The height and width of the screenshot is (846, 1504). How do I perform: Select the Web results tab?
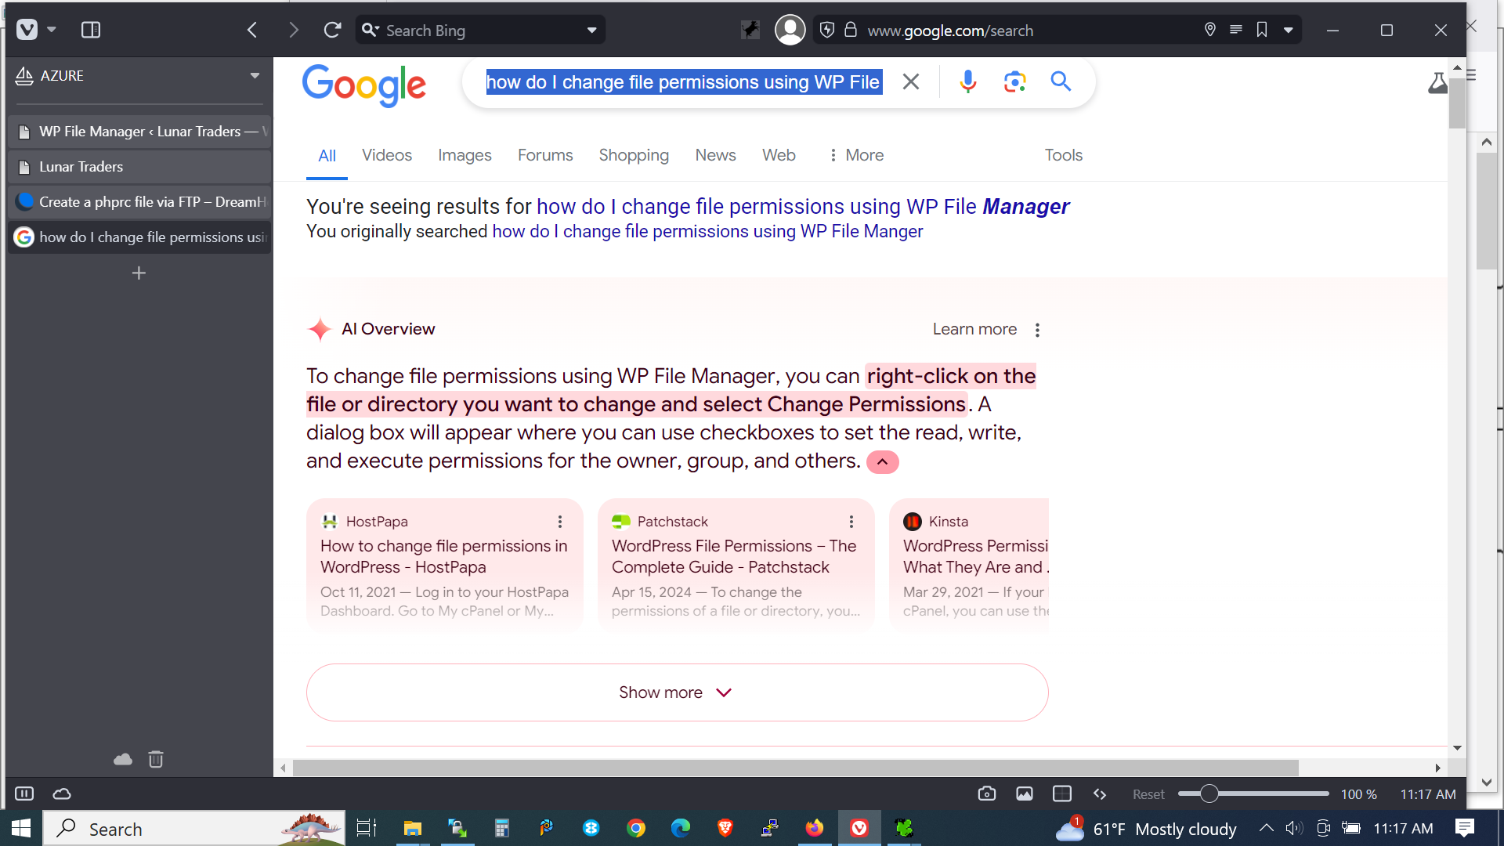click(x=779, y=155)
